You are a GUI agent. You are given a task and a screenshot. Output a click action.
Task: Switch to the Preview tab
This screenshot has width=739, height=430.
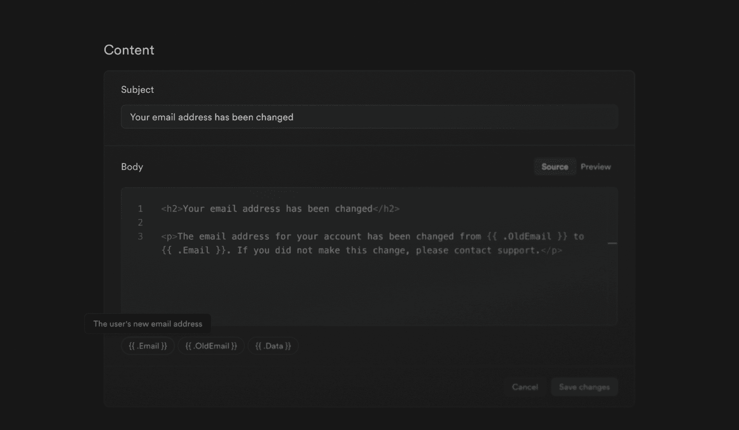pyautogui.click(x=595, y=167)
